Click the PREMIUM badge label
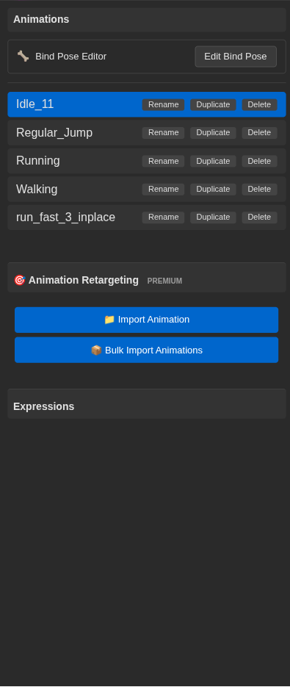The width and height of the screenshot is (290, 687). [164, 281]
